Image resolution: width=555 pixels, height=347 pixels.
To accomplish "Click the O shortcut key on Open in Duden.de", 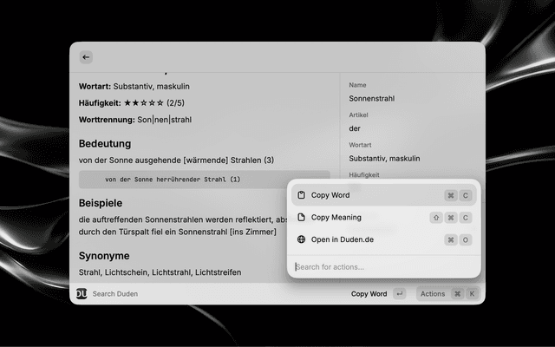I will pyautogui.click(x=466, y=239).
